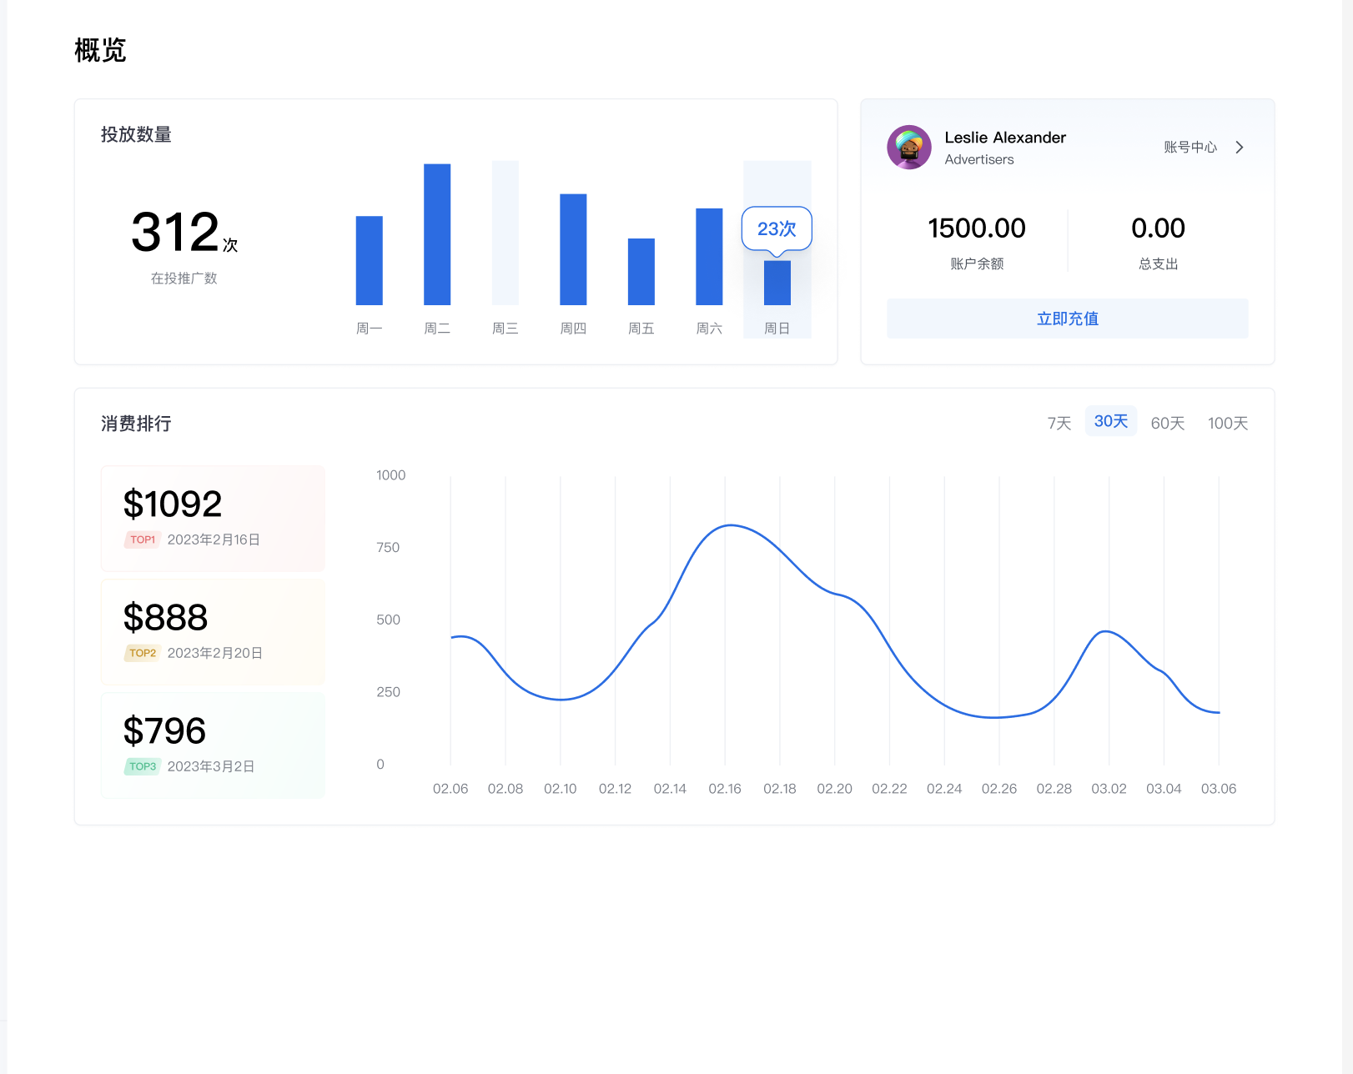The image size is (1353, 1074).
Task: Click the 消费排行 section title
Action: [136, 424]
